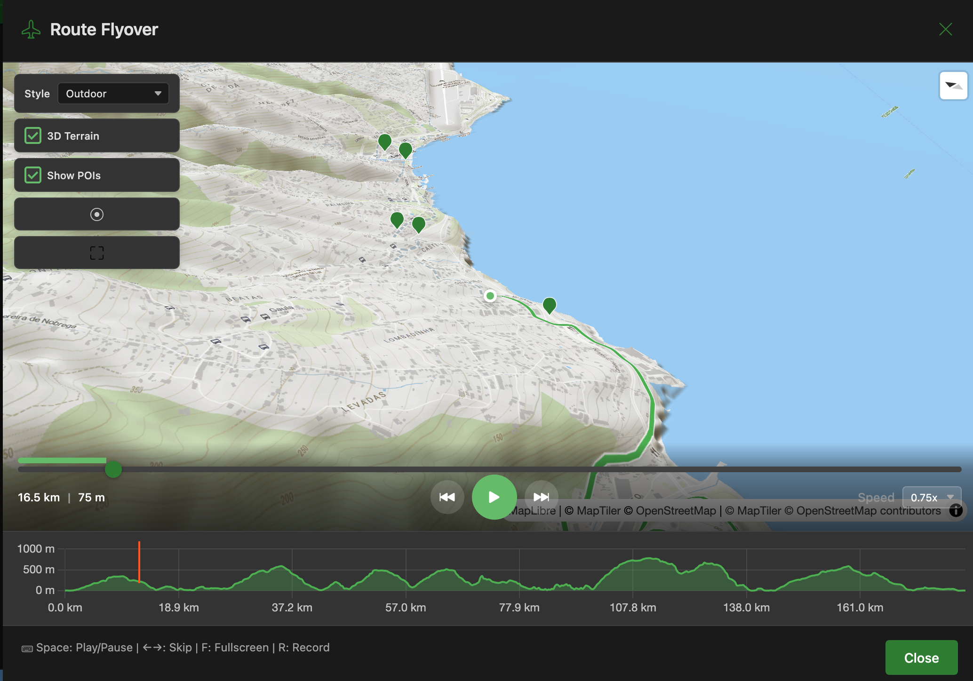
Task: Close the Route Flyover dialog via Close button
Action: [x=921, y=657]
